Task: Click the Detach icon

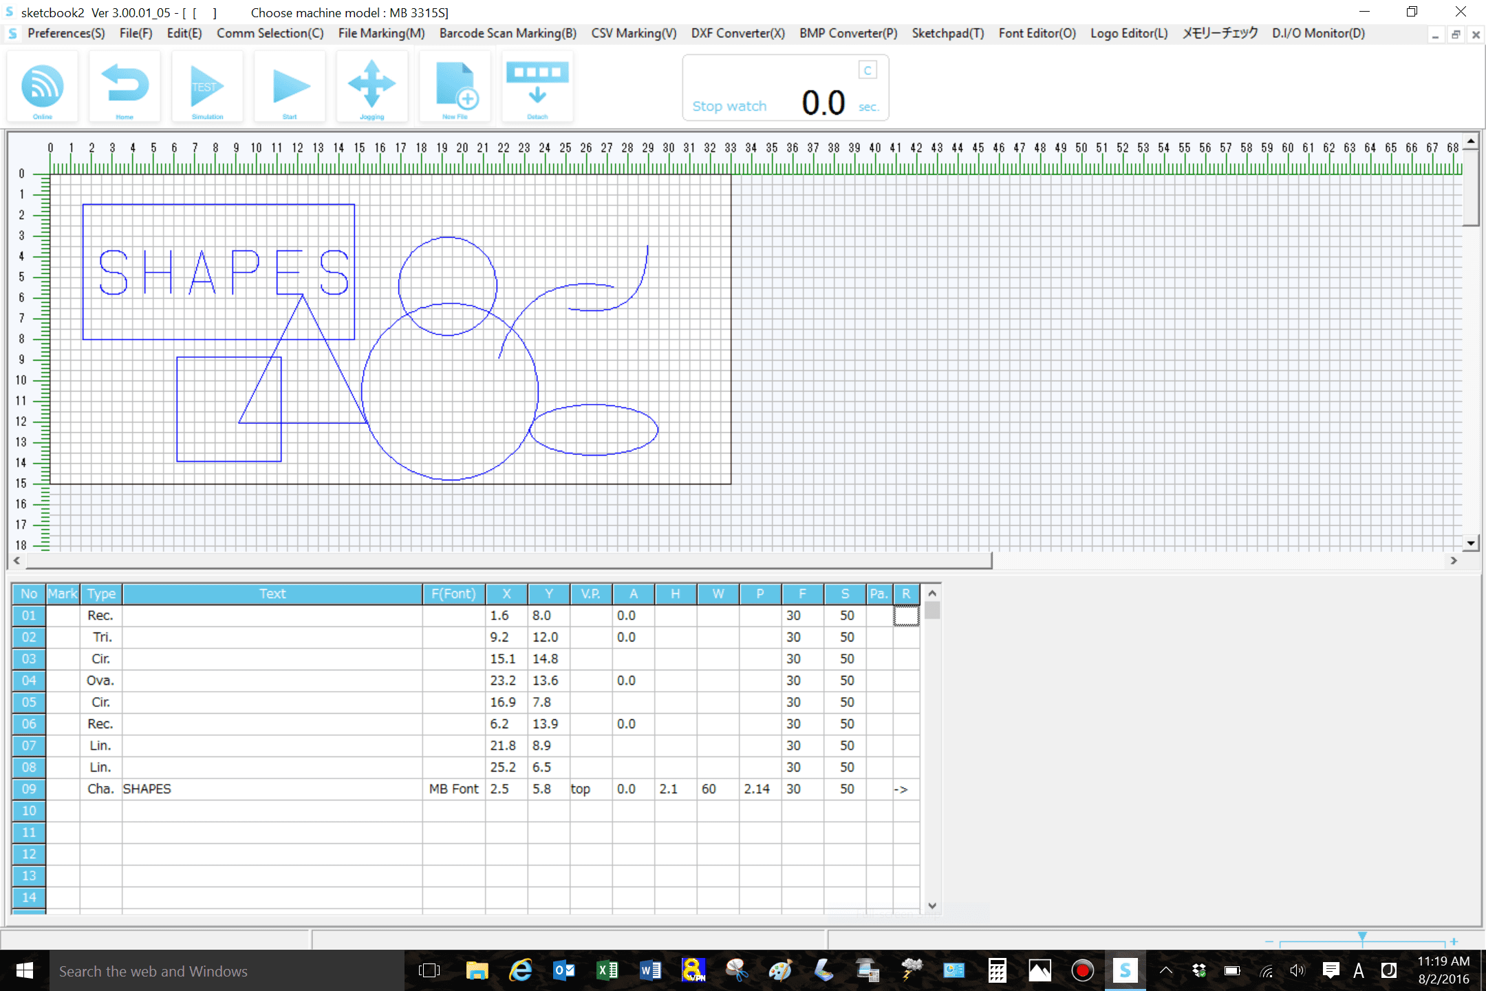Action: (537, 87)
